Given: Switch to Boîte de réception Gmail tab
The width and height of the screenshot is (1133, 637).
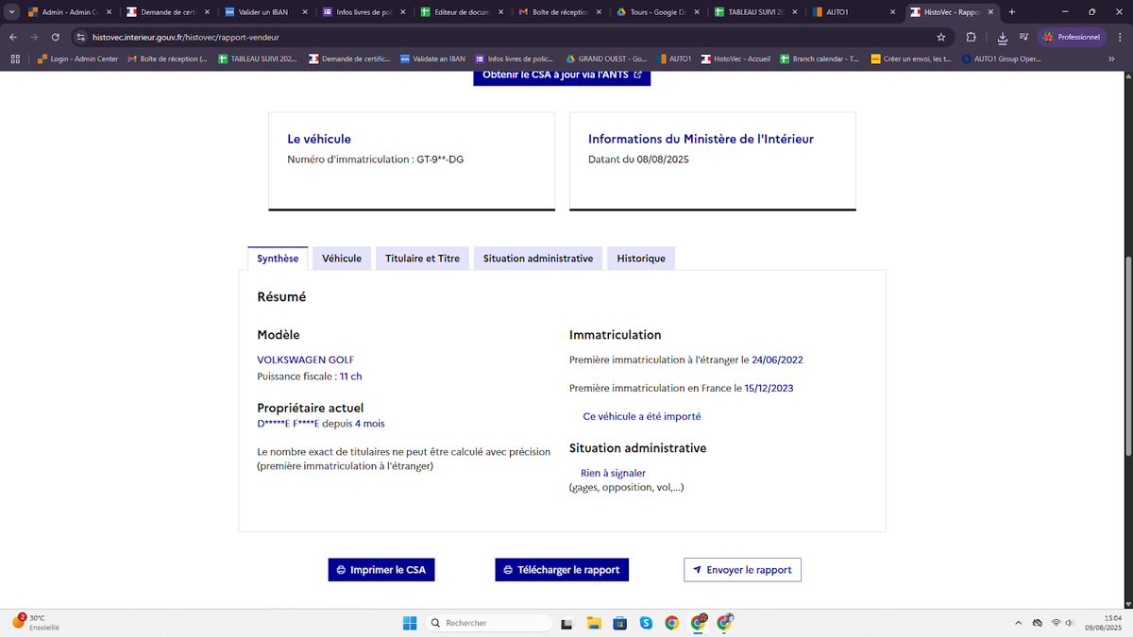Looking at the screenshot, I should (x=560, y=12).
